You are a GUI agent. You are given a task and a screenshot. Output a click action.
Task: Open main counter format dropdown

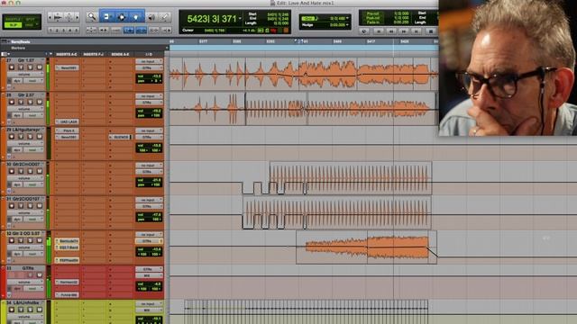(240, 18)
